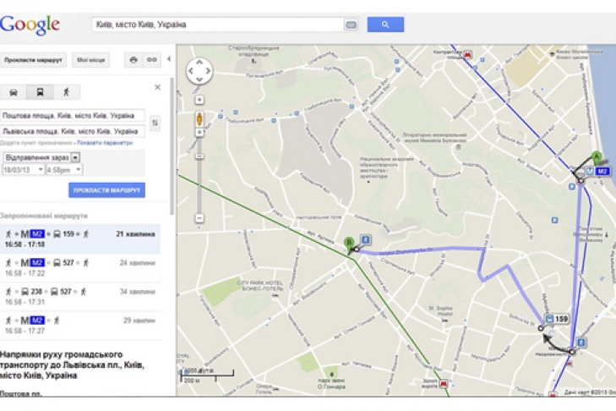
Task: Click the Показати параметри link
Action: tap(105, 143)
